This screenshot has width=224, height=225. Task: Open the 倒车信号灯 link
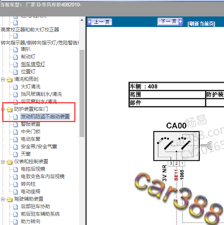[33, 64]
